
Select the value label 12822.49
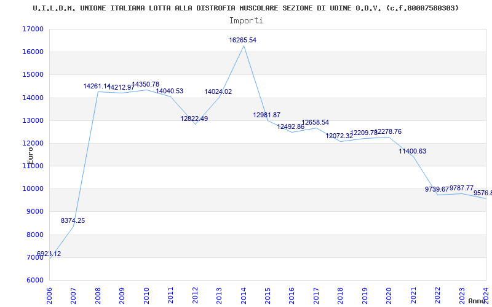[194, 119]
